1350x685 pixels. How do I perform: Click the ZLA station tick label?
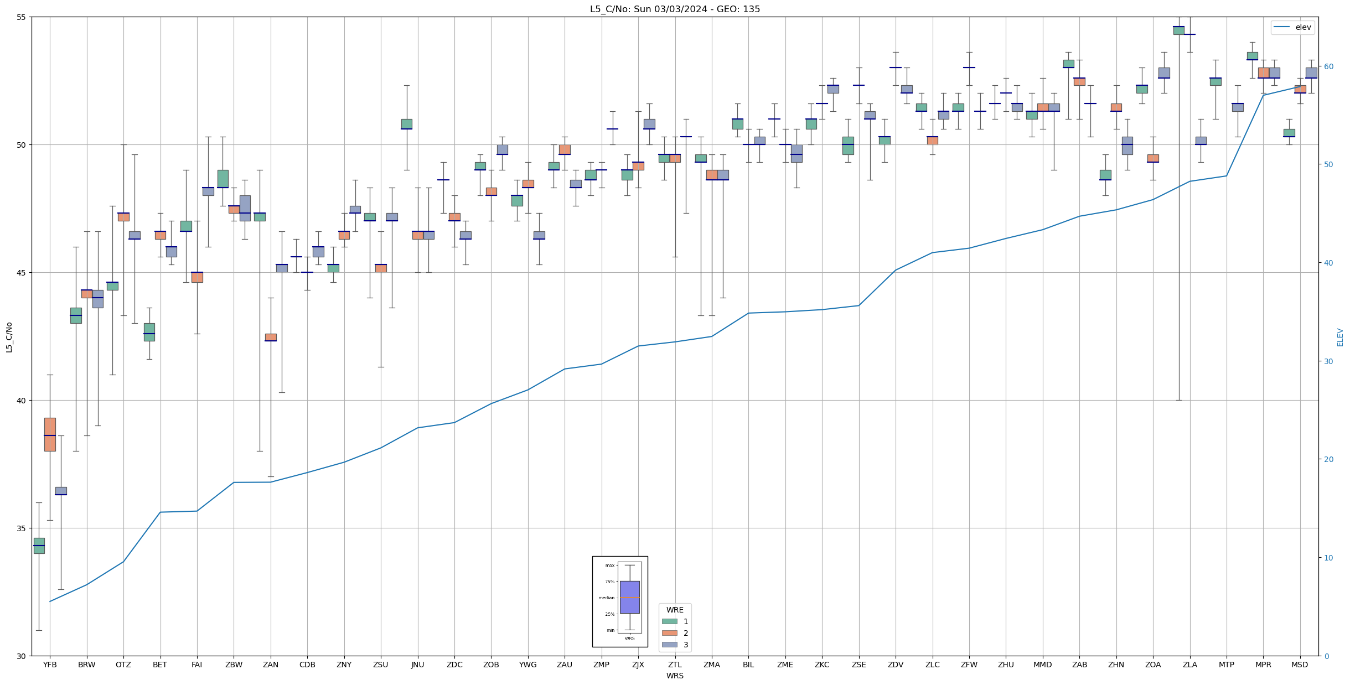coord(1189,665)
